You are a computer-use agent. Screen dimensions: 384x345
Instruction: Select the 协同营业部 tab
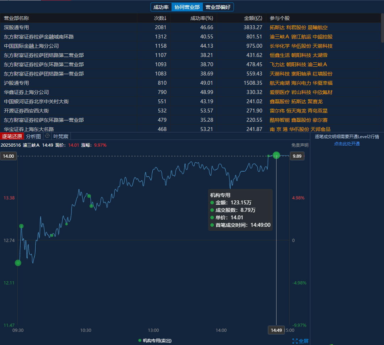(187, 7)
